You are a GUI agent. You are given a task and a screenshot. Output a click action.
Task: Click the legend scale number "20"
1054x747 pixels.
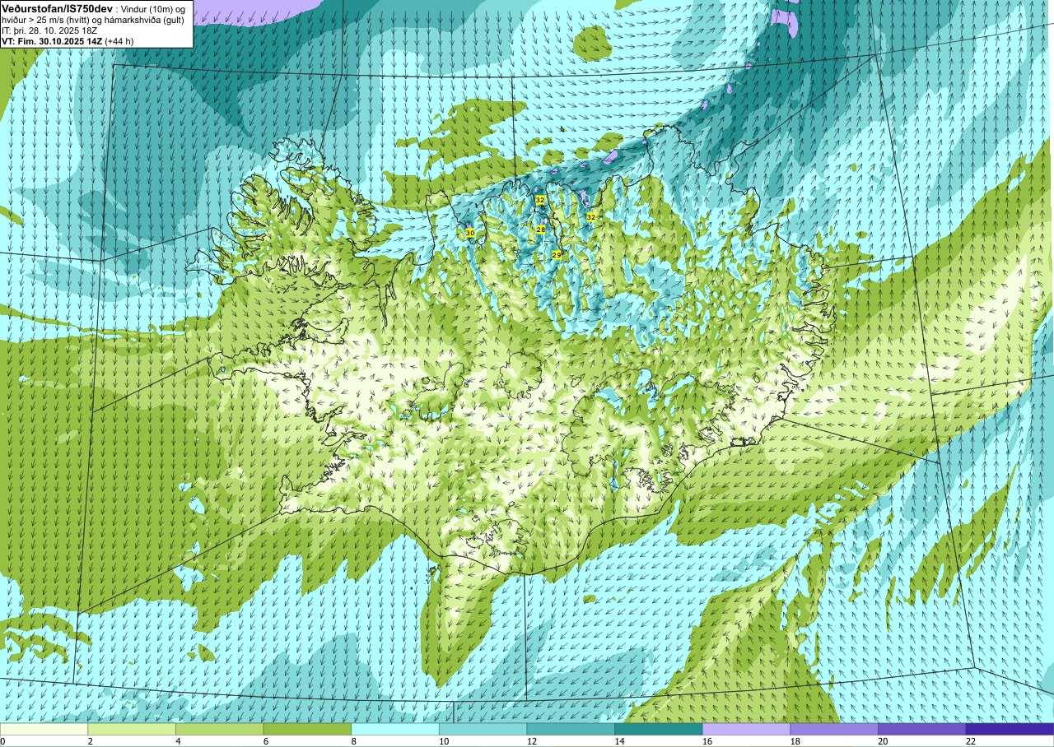point(884,741)
